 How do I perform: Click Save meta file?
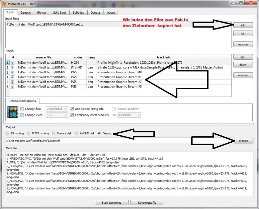click(x=147, y=203)
